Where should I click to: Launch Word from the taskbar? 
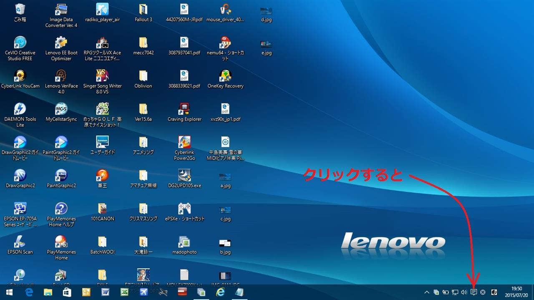(105, 292)
